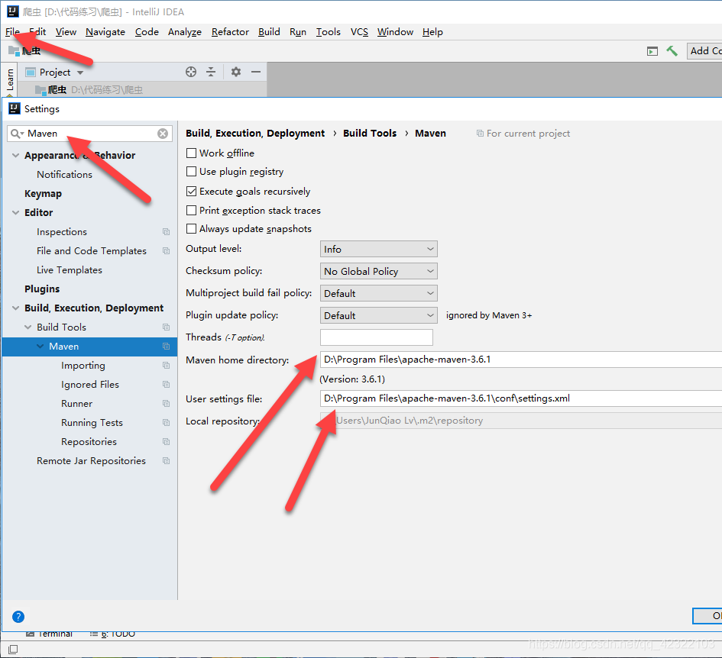Image resolution: width=722 pixels, height=658 pixels.
Task: Open the TODO tool window
Action: point(113,634)
